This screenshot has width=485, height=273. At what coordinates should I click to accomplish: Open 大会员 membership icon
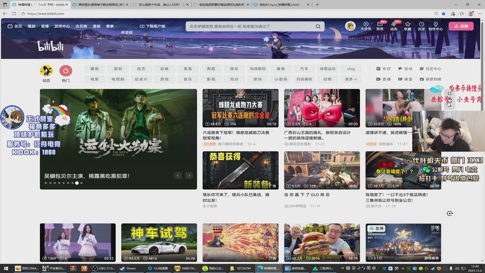(366, 26)
